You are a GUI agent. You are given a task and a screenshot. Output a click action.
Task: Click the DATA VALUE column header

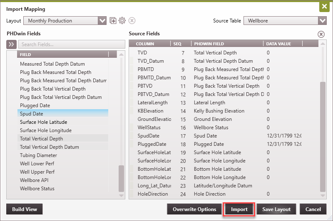point(283,44)
